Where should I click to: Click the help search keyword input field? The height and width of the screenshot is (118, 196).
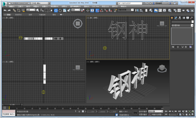130,3
